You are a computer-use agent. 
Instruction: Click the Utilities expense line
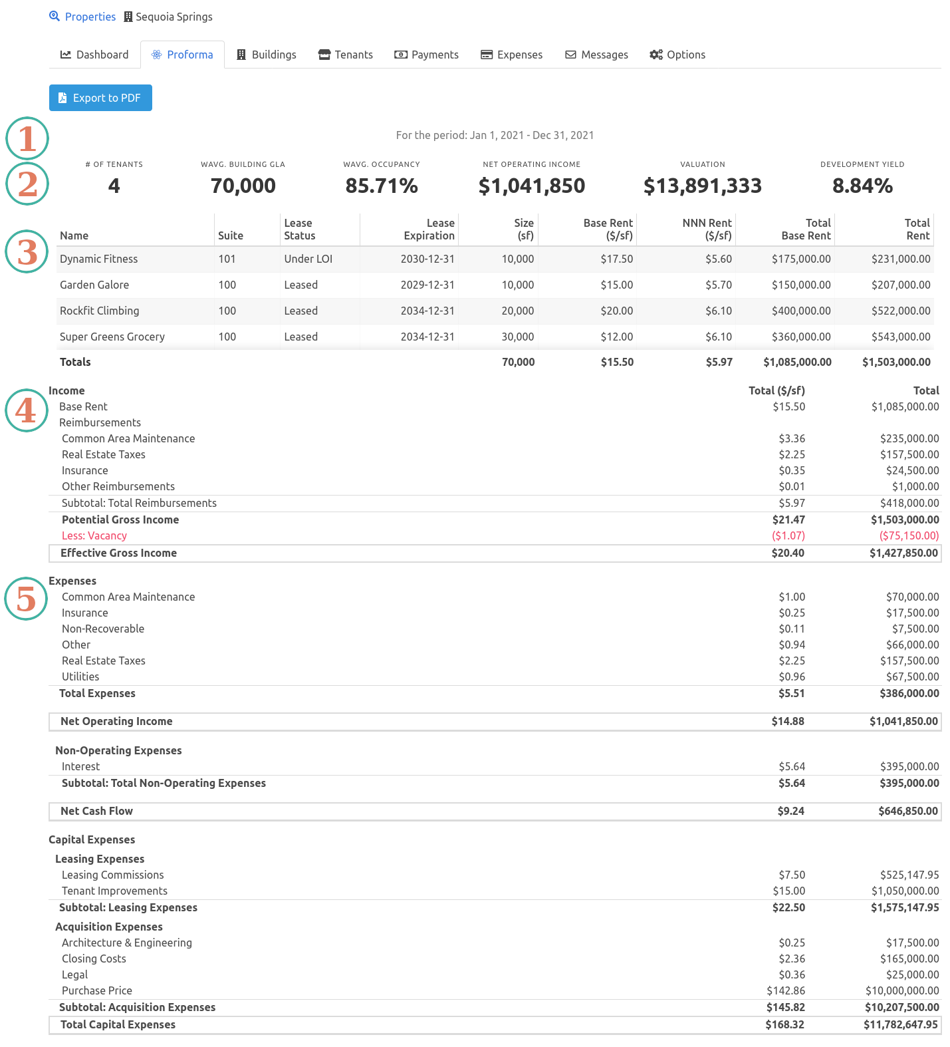[x=495, y=676]
